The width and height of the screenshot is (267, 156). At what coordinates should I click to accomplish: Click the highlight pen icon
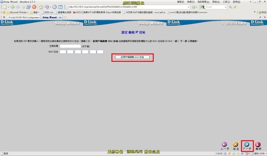point(235,7)
